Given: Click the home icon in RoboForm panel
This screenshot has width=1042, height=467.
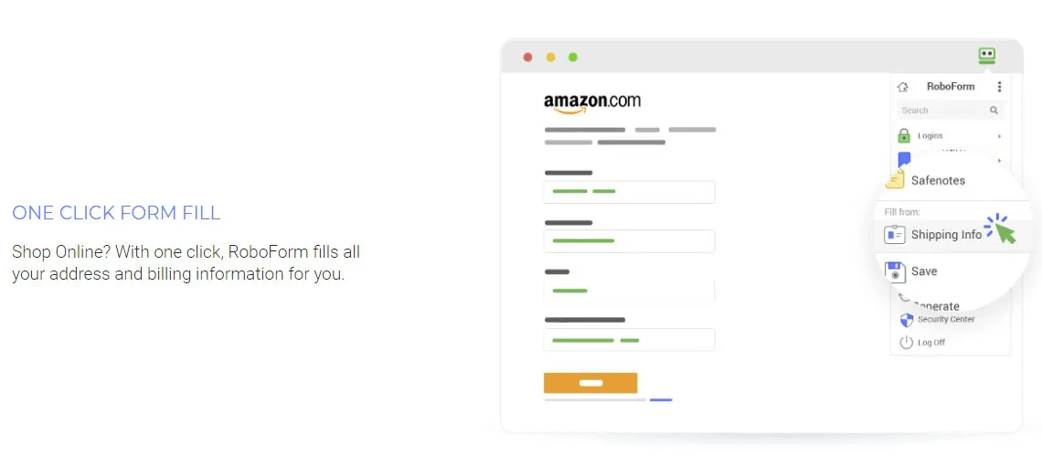Looking at the screenshot, I should (x=903, y=87).
